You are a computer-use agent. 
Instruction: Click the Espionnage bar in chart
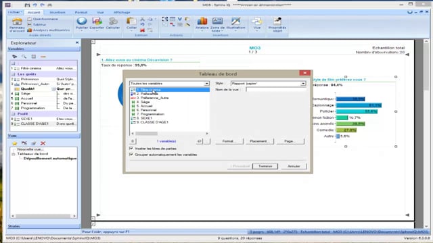pyautogui.click(x=359, y=105)
